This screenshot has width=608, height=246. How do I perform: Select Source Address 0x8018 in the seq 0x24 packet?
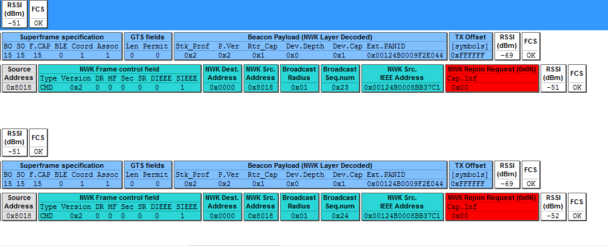tap(19, 207)
